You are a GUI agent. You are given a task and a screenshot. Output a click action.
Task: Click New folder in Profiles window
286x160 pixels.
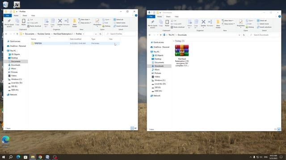click(75, 23)
